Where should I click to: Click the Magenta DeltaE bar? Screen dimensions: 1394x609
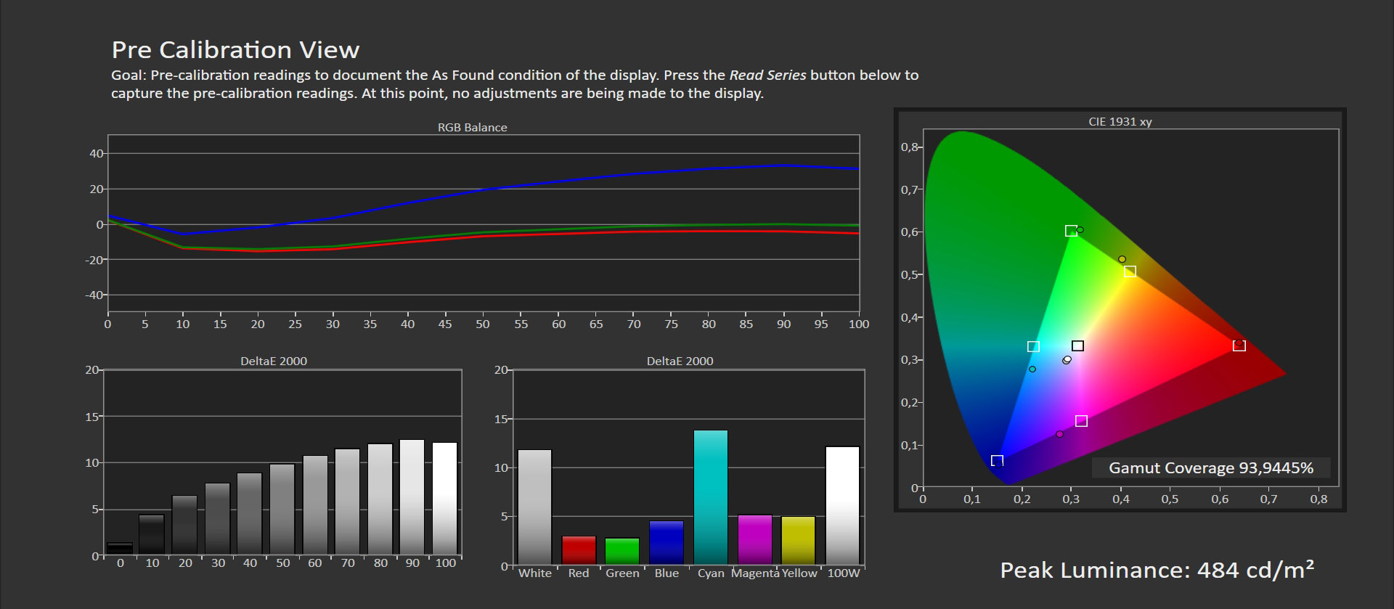click(x=754, y=539)
